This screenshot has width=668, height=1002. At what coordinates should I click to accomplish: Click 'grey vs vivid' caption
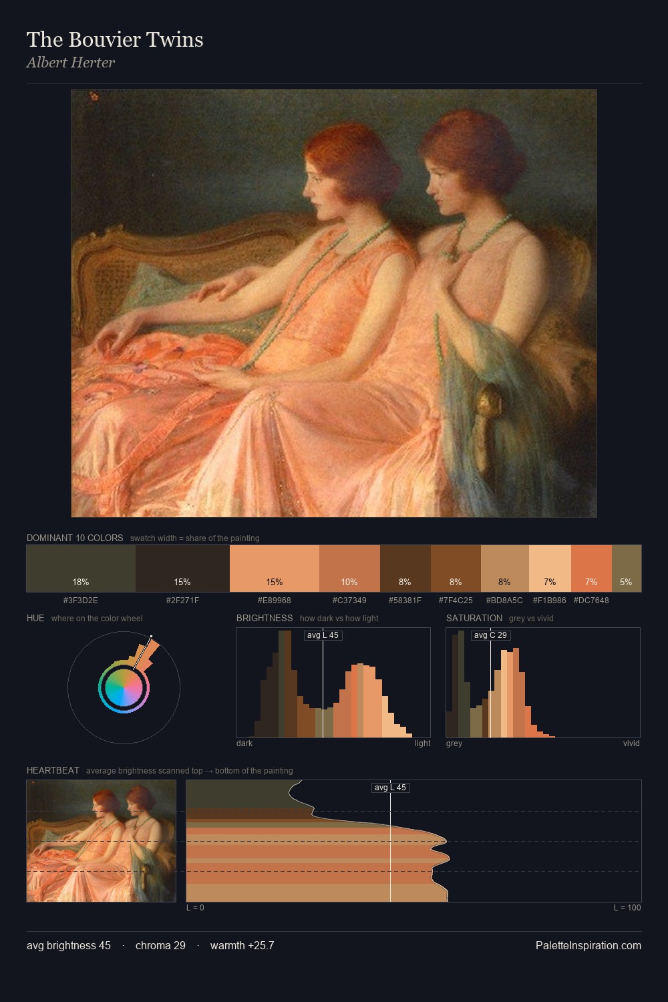click(531, 619)
